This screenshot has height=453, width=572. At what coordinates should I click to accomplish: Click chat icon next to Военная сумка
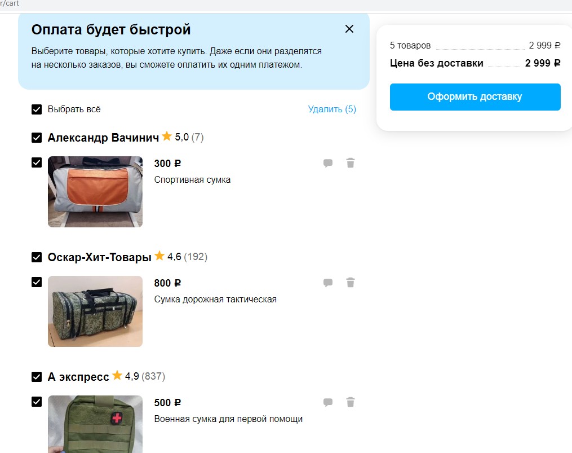[x=328, y=403]
